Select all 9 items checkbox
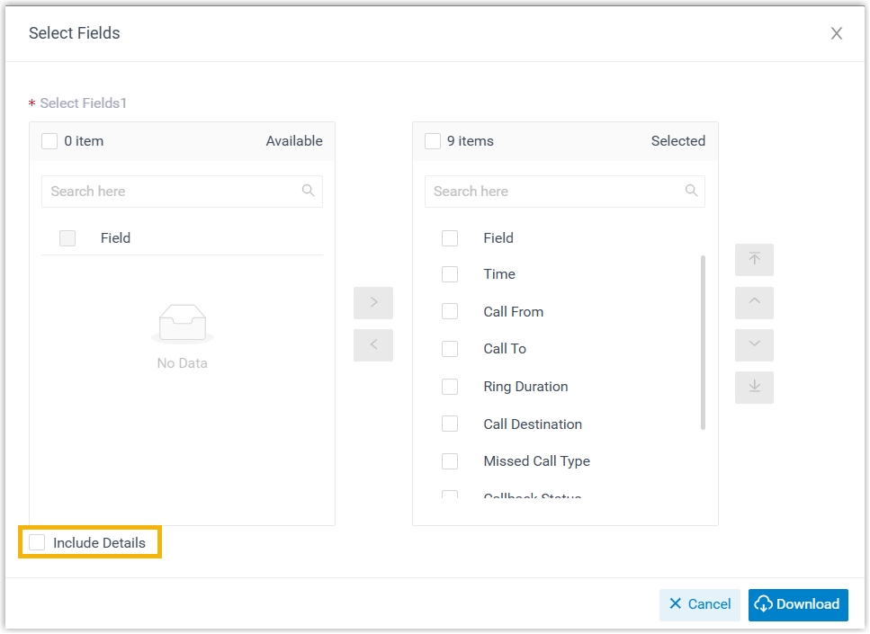Image resolution: width=870 pixels, height=634 pixels. [x=433, y=141]
